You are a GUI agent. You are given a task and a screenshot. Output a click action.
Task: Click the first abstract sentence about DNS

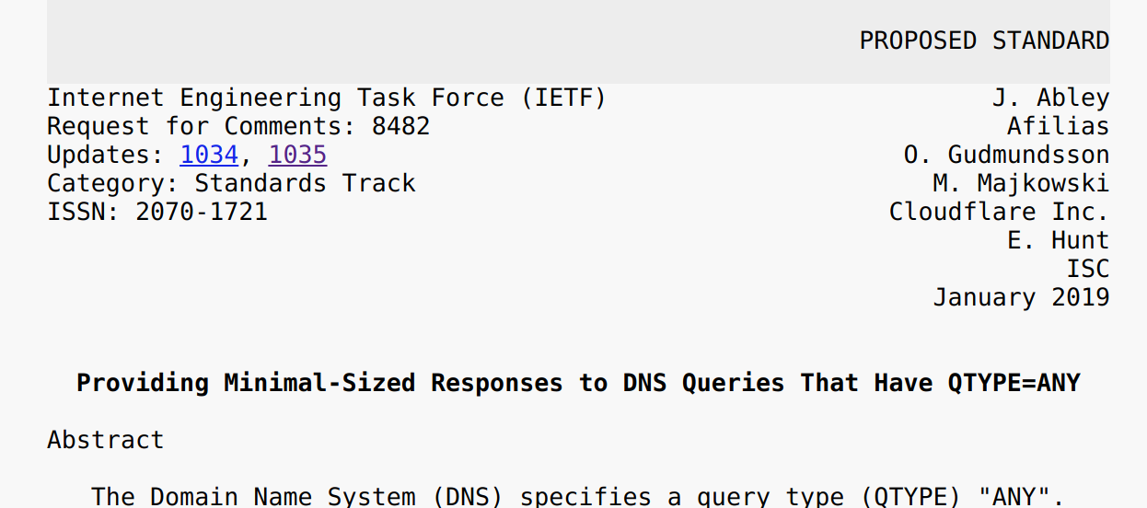click(577, 497)
